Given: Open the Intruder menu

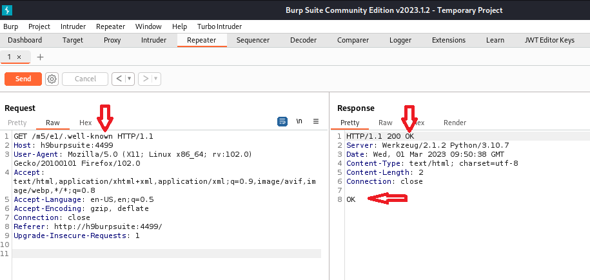Looking at the screenshot, I should click(x=73, y=26).
